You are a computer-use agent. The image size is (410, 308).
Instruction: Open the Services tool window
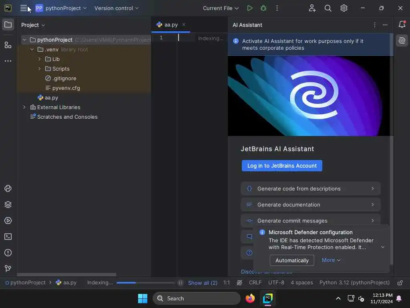point(8,221)
